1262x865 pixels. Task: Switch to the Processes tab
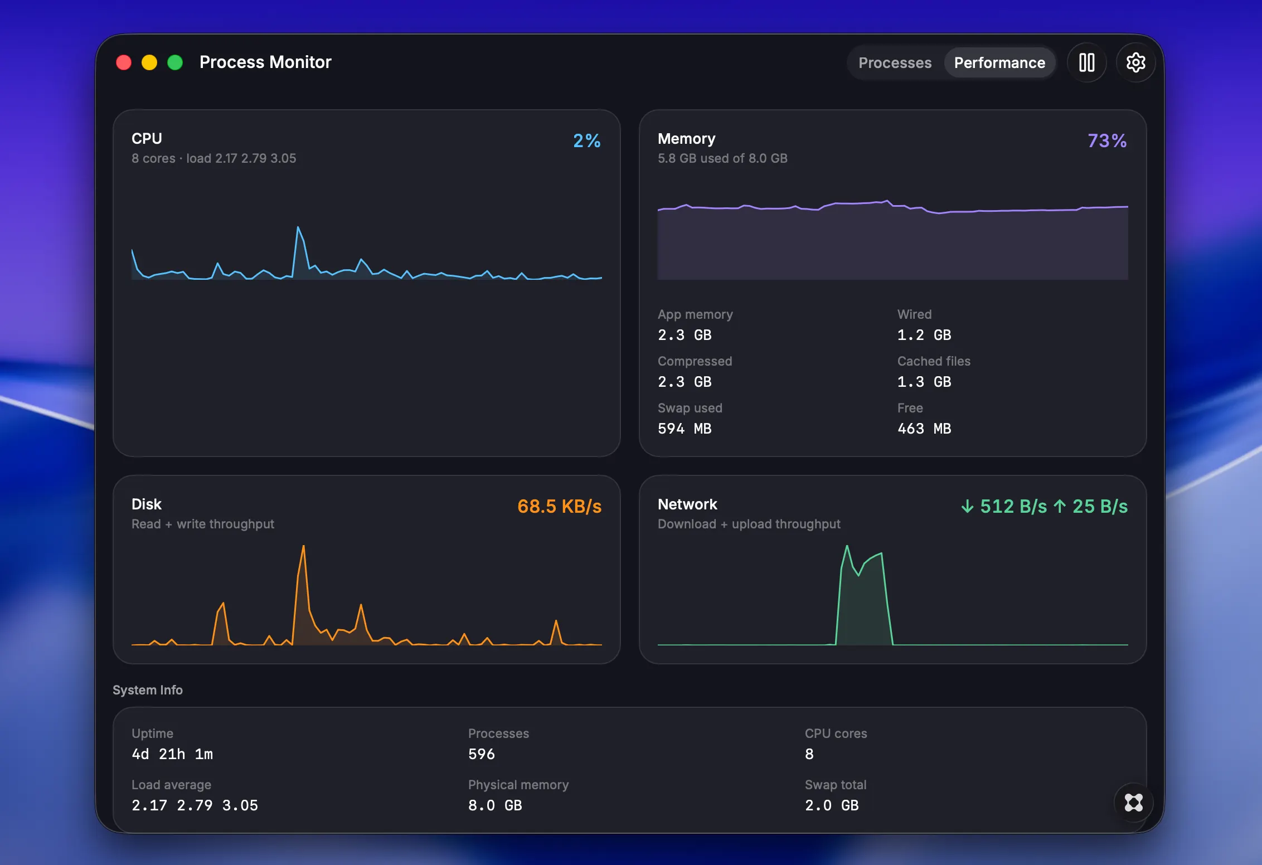(895, 62)
